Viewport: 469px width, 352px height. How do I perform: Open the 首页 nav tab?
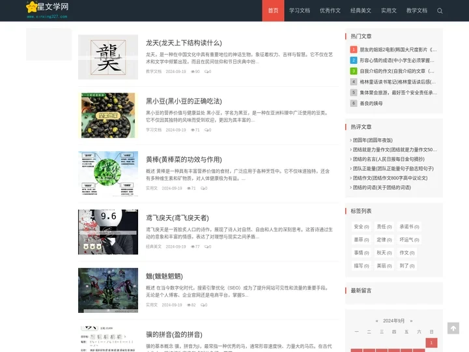(x=273, y=11)
